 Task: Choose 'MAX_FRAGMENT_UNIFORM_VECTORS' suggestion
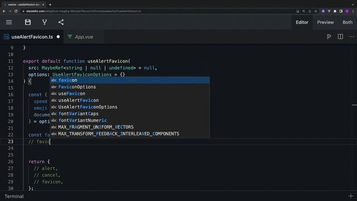pyautogui.click(x=130, y=127)
